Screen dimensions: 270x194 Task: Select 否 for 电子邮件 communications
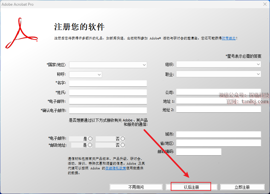pyautogui.click(x=123, y=139)
